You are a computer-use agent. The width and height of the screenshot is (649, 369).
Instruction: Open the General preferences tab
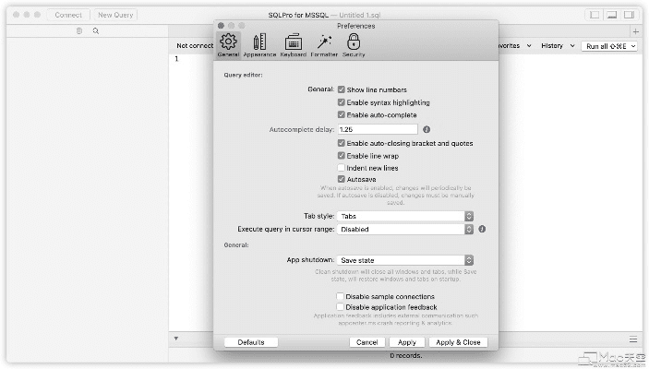[228, 45]
